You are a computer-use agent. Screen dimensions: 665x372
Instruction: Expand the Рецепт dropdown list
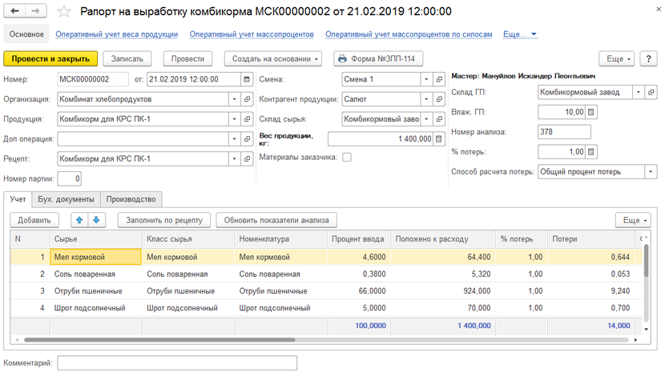235,159
